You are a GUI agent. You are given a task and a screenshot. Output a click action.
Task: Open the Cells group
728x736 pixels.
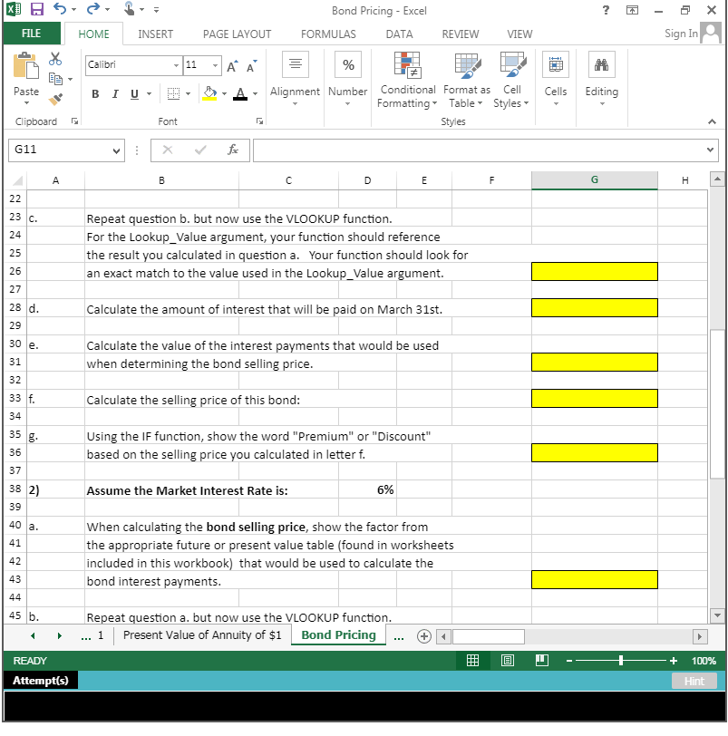(556, 79)
